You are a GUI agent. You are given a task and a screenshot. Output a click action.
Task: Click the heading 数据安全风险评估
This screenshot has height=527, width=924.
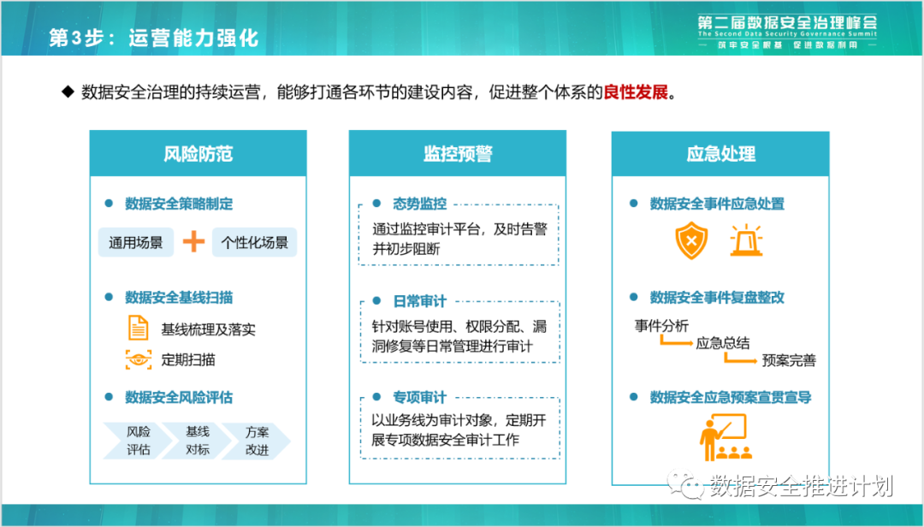[179, 397]
